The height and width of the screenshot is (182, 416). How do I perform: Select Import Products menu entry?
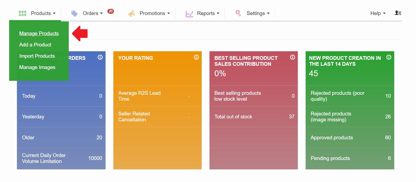click(x=37, y=56)
